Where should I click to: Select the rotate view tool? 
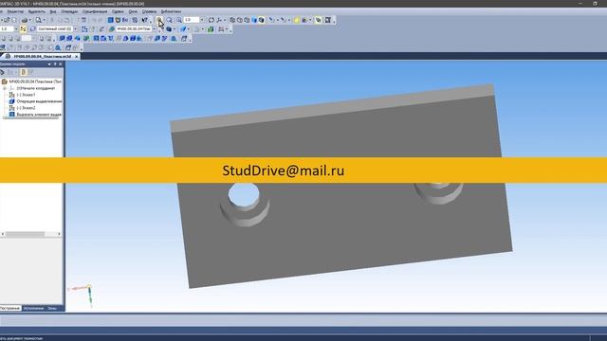pyautogui.click(x=212, y=20)
